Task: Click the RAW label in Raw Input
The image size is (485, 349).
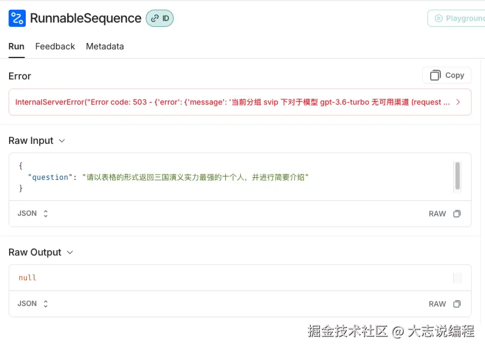Action: tap(437, 214)
